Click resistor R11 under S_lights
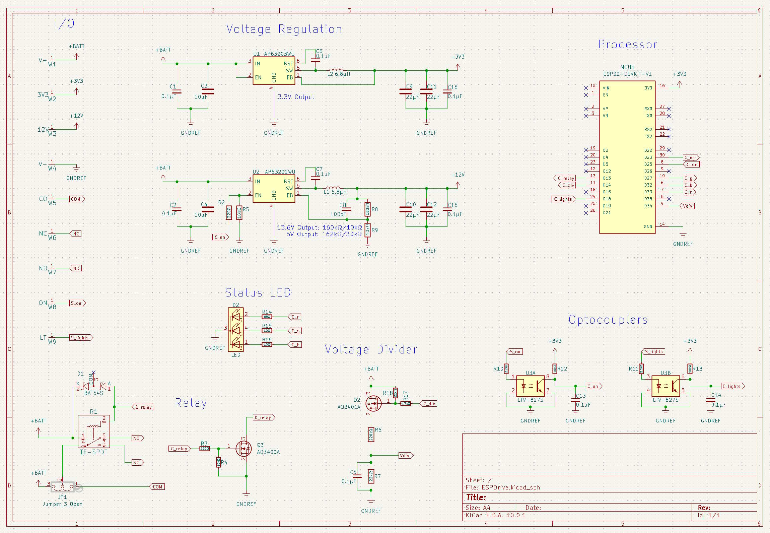770x533 pixels. pos(641,369)
